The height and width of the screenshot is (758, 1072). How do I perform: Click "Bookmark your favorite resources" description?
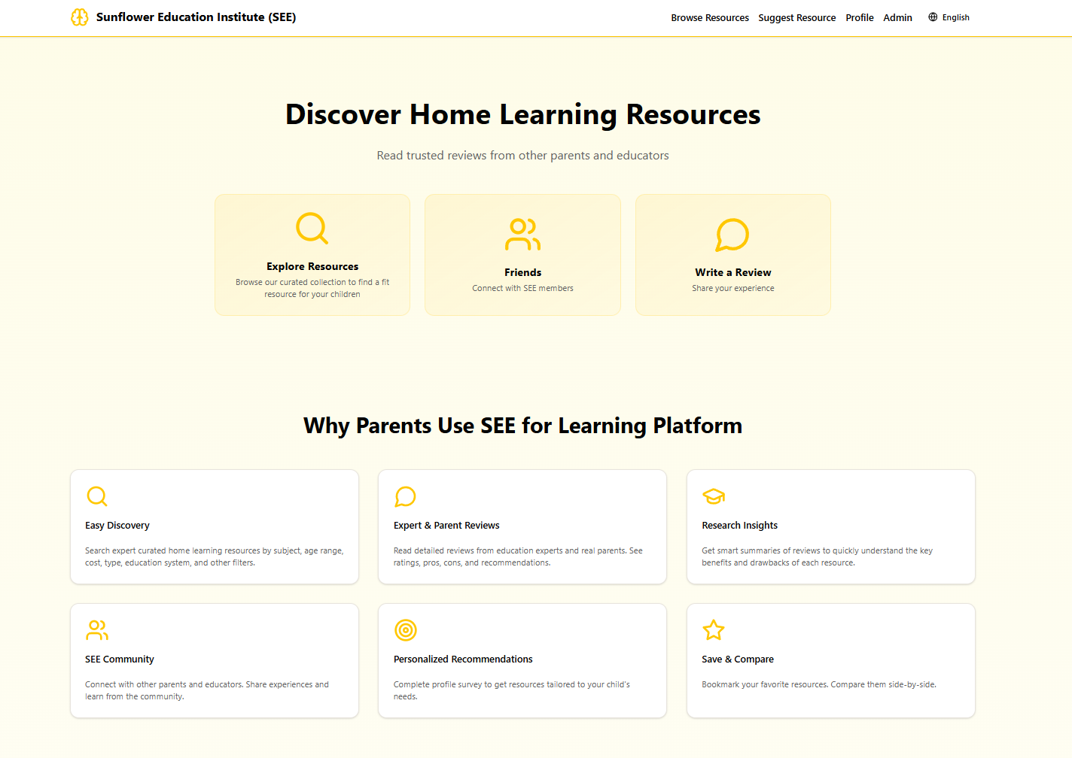pyautogui.click(x=819, y=685)
